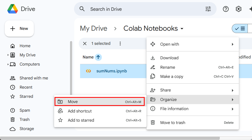This screenshot has height=140, width=252.
Task: Click the Colab icon beside sumNums.ipynb
Action: tap(88, 71)
